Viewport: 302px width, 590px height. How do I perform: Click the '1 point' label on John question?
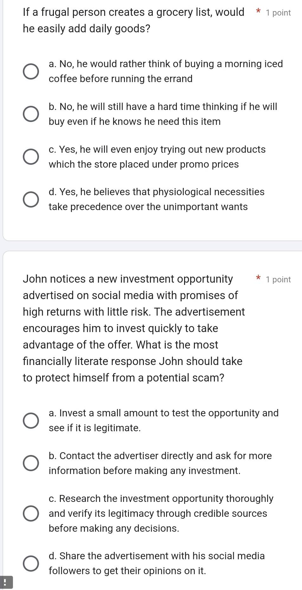pos(278,279)
